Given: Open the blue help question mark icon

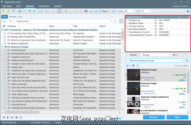Looking at the screenshot, I should [188, 11].
